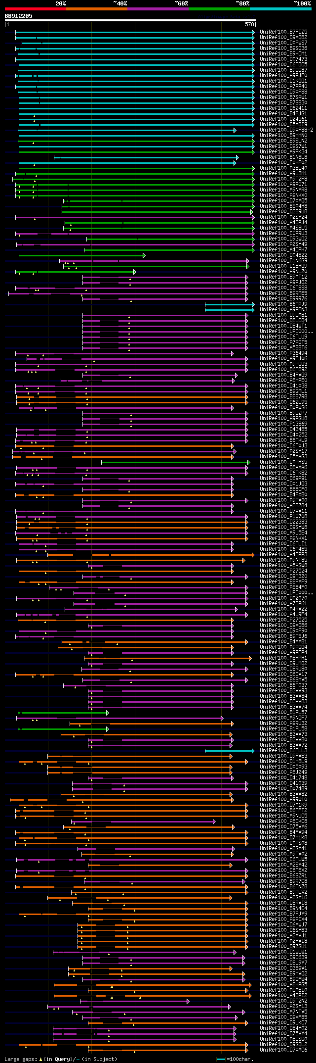Click the green alignment bar of UniRef100_Q04822

82,255
